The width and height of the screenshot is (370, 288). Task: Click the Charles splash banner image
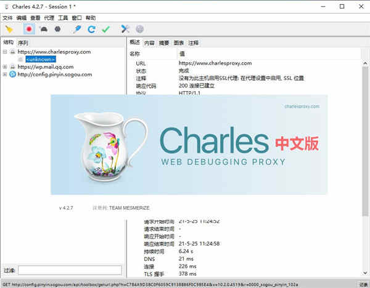[189, 145]
